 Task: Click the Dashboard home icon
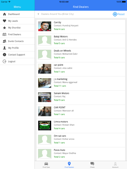[x=5, y=14]
